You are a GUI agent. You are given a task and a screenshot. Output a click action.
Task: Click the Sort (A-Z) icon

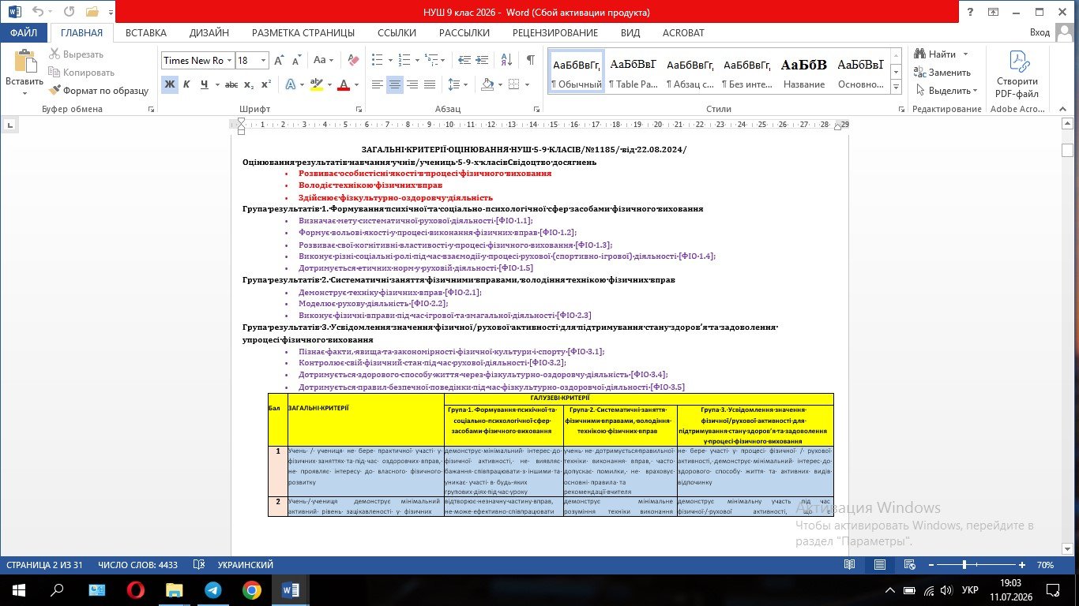point(506,60)
